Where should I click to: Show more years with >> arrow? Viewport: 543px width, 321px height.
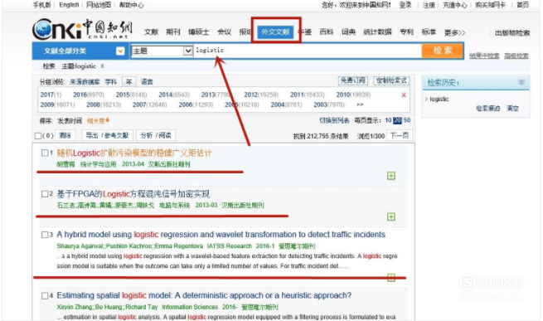pyautogui.click(x=360, y=105)
